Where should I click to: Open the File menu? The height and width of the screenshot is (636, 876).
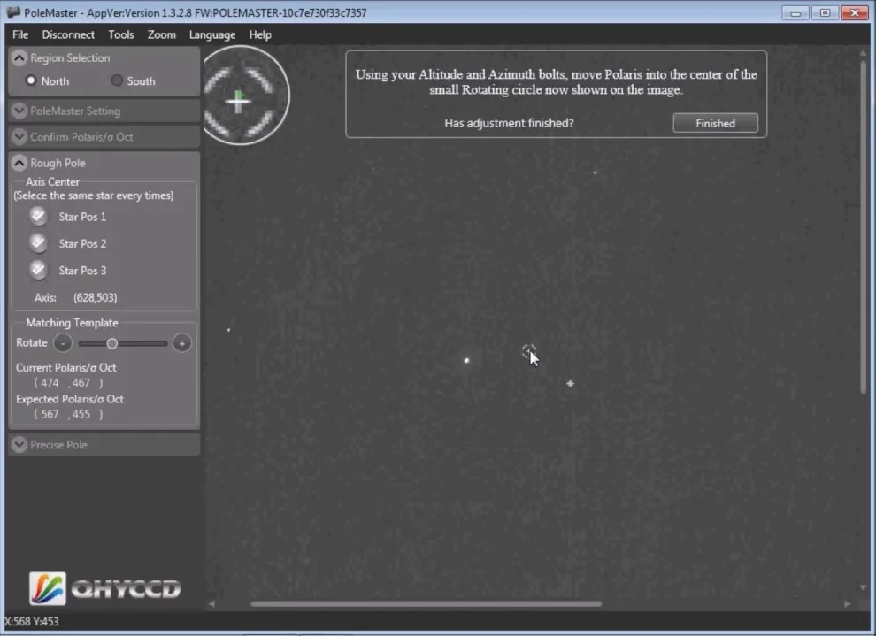coord(20,34)
